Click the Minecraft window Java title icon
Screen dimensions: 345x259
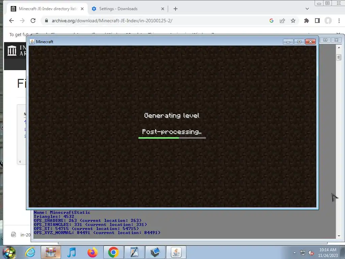32,41
